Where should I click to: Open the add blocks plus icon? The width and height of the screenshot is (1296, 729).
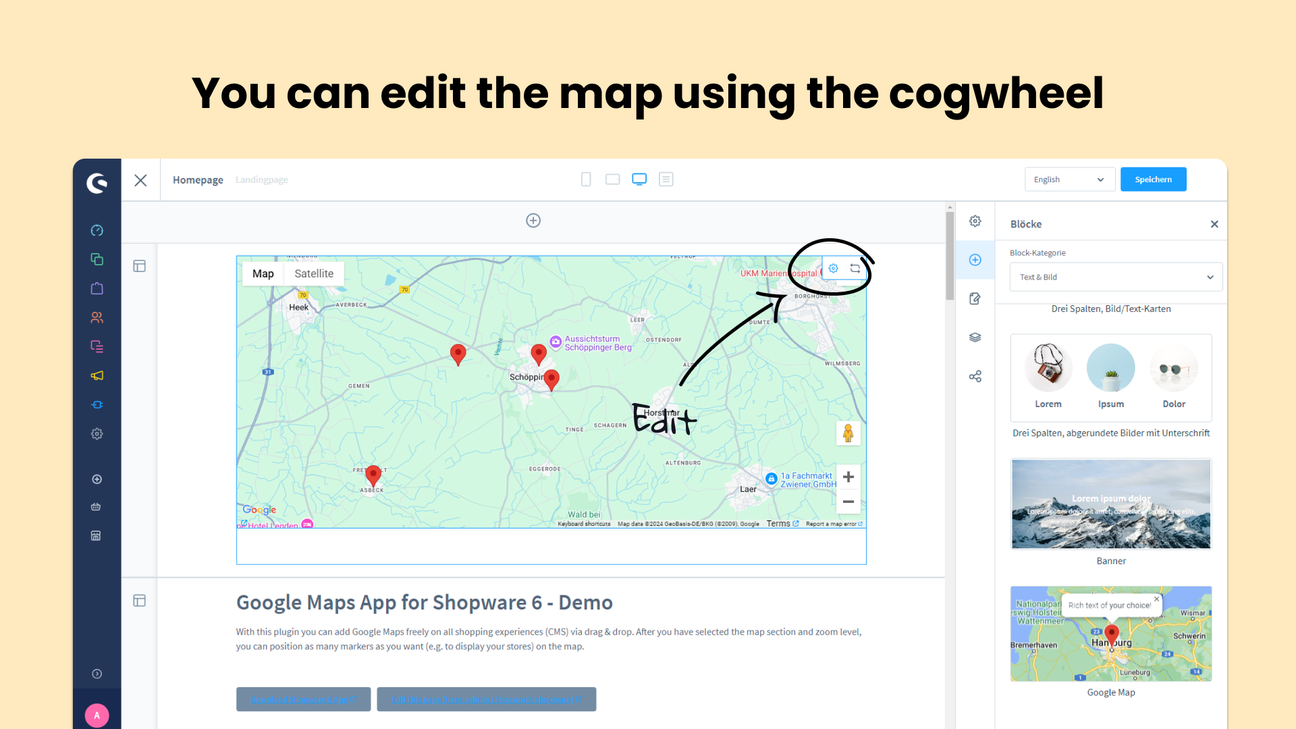coord(975,260)
